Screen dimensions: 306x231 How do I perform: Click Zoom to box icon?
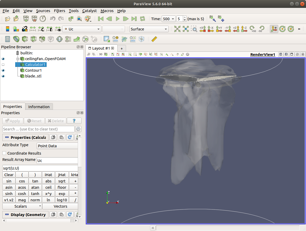(x=194, y=29)
